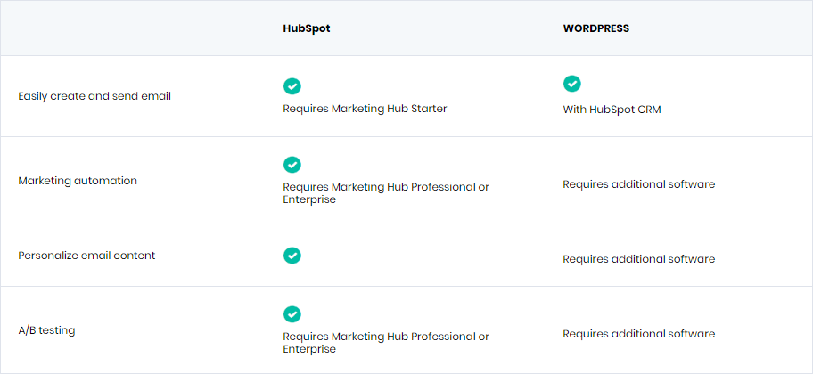Select the HubSpot column header

click(307, 28)
